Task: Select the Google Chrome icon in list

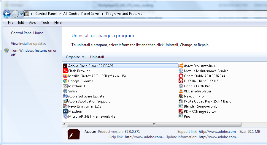Action: pos(65,81)
